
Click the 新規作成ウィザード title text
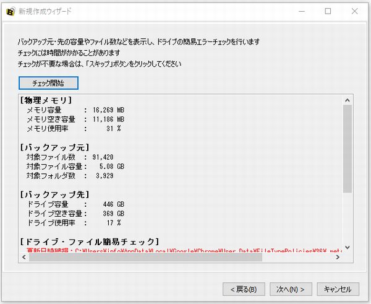pyautogui.click(x=45, y=11)
